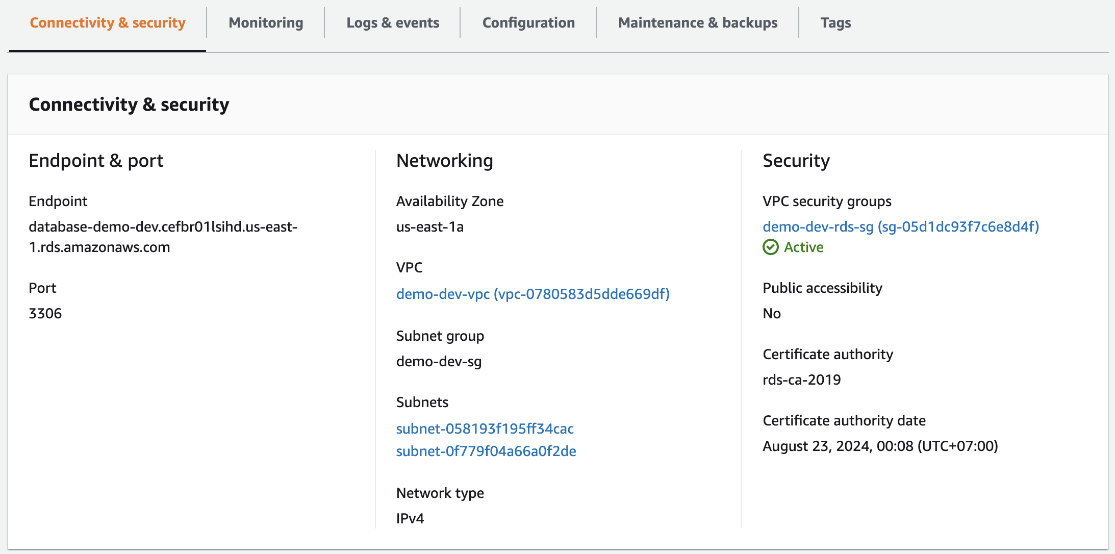Open the demo-dev-vpc VPC link
The width and height of the screenshot is (1115, 554).
533,294
